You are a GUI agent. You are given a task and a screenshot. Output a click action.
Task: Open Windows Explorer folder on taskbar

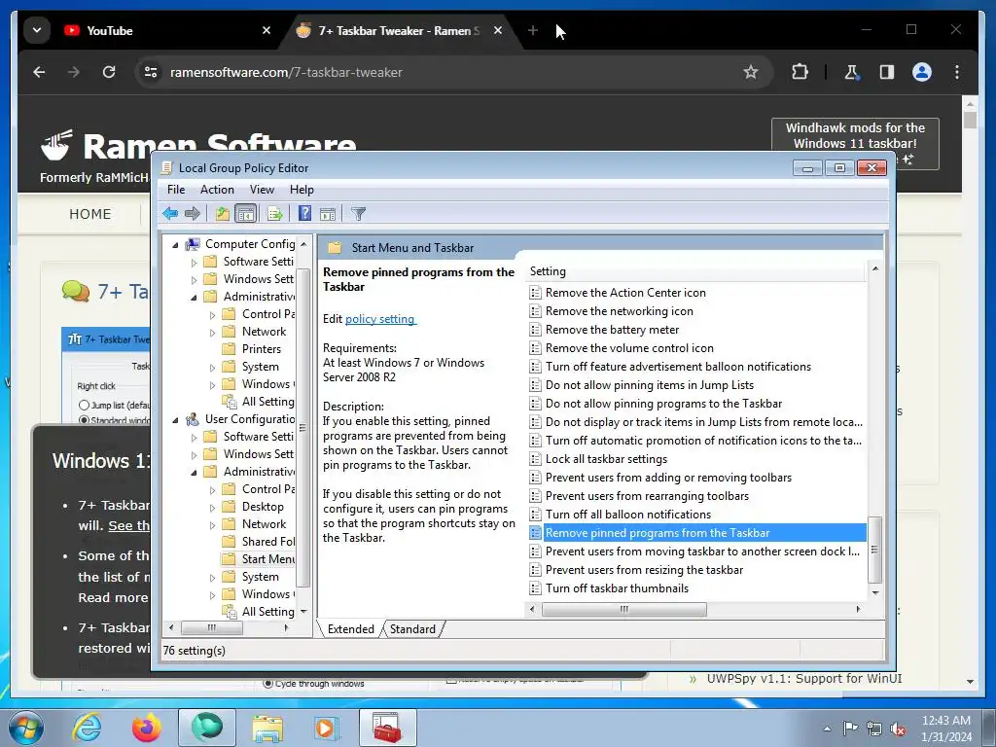coord(267,728)
